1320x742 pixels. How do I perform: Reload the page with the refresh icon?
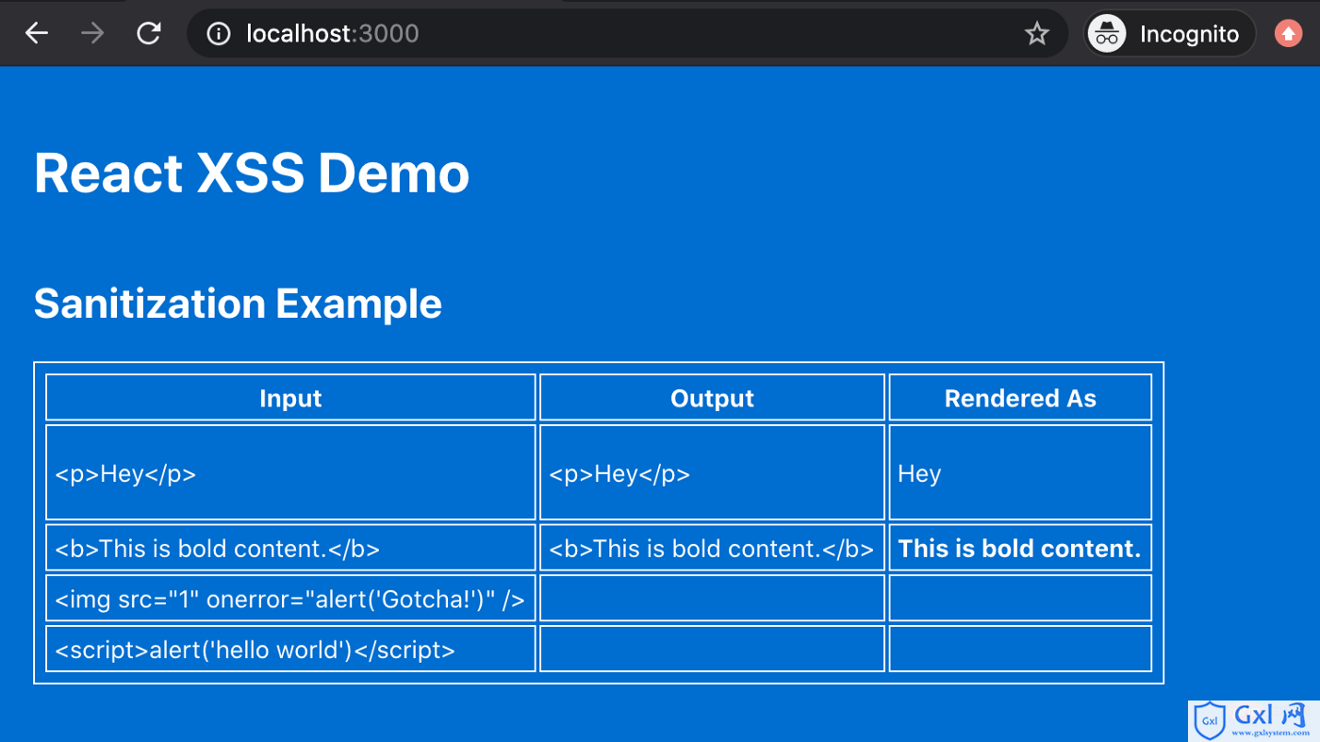pyautogui.click(x=149, y=34)
